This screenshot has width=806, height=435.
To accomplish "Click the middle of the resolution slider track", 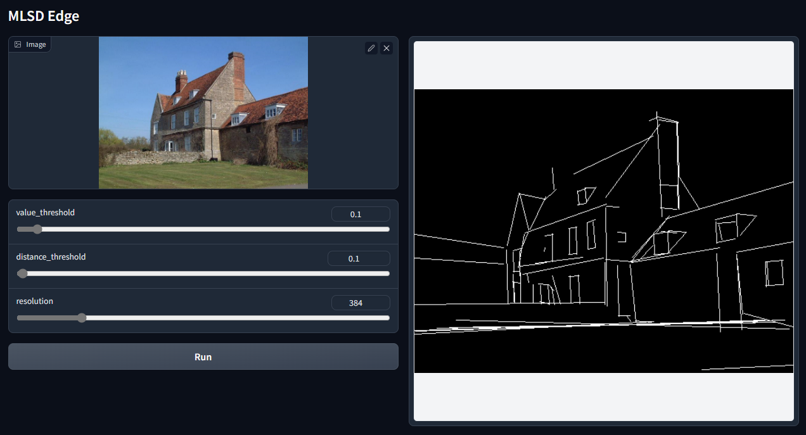I will tap(203, 318).
